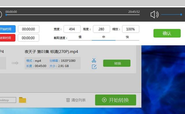185x114 pixels.
Task: Click the 缩放 field showing 100%
Action: point(131,29)
